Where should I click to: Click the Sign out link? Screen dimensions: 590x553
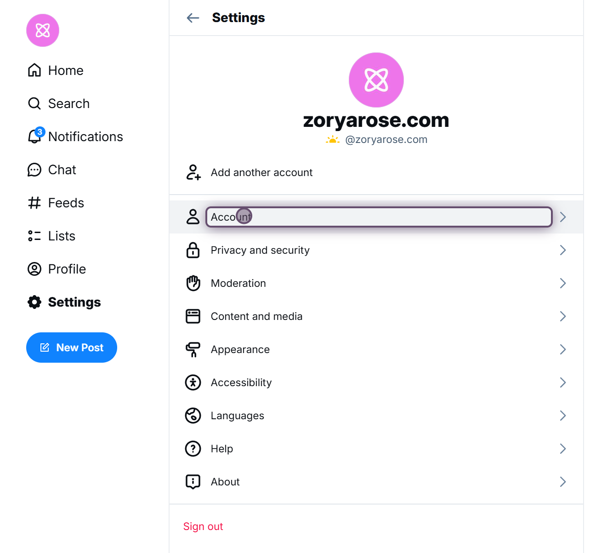pyautogui.click(x=203, y=526)
